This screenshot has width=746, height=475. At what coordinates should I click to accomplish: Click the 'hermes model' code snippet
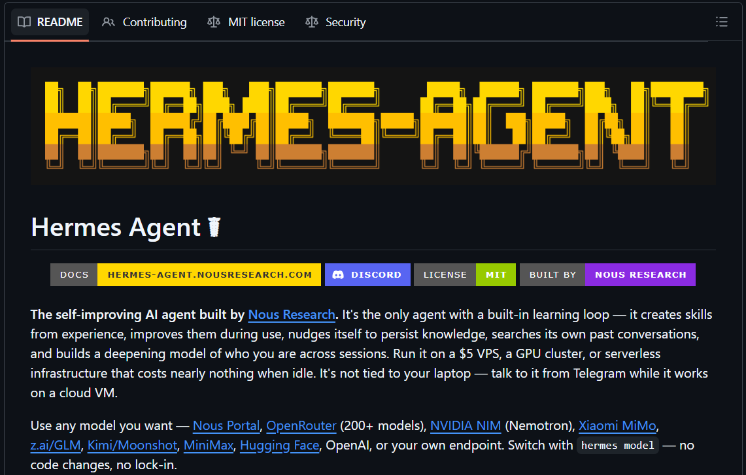618,446
